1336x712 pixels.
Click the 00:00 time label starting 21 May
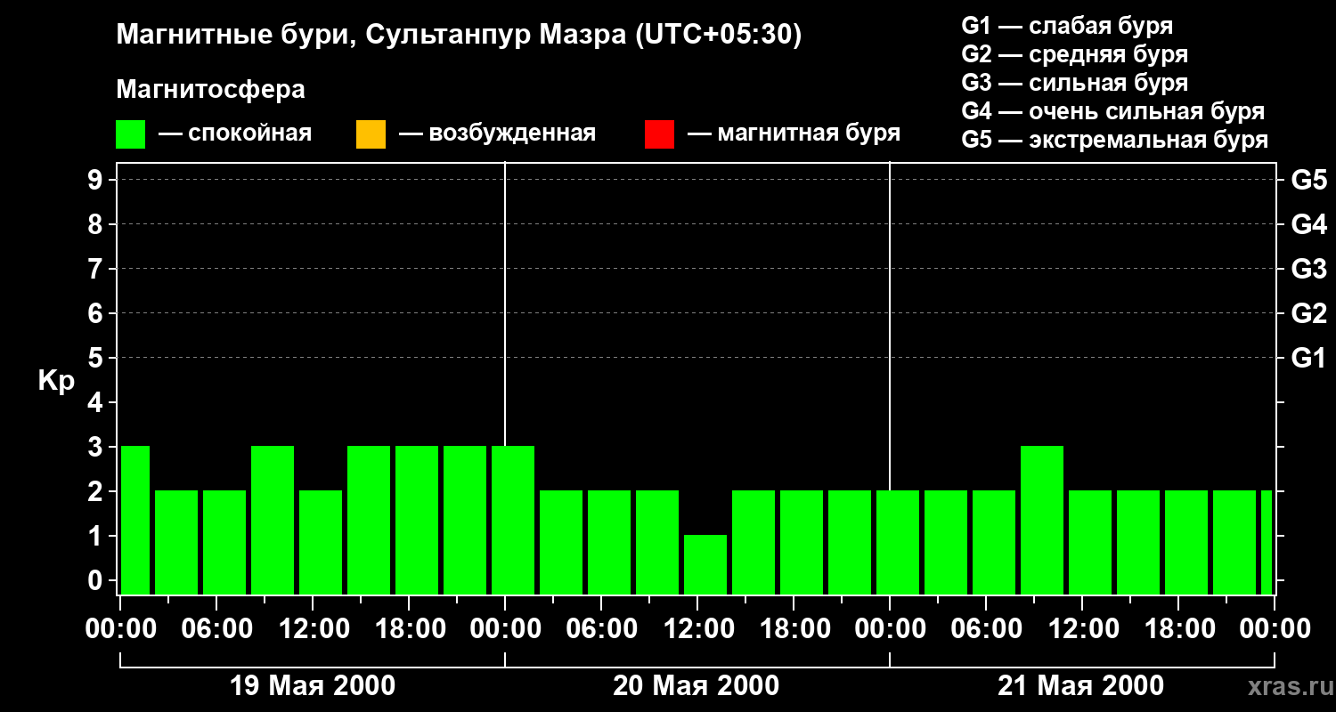click(x=890, y=629)
